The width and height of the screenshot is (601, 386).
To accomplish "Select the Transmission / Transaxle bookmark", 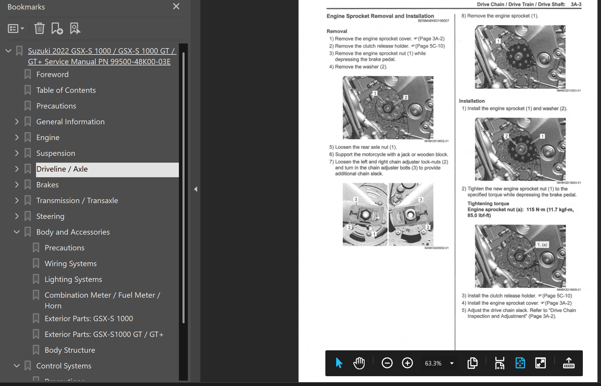I will [77, 200].
